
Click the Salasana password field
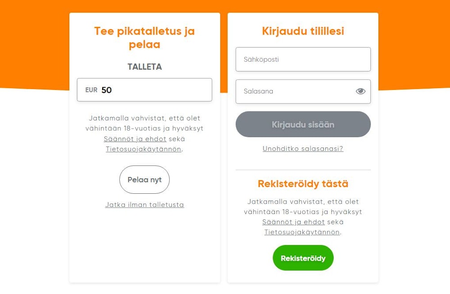pos(297,91)
